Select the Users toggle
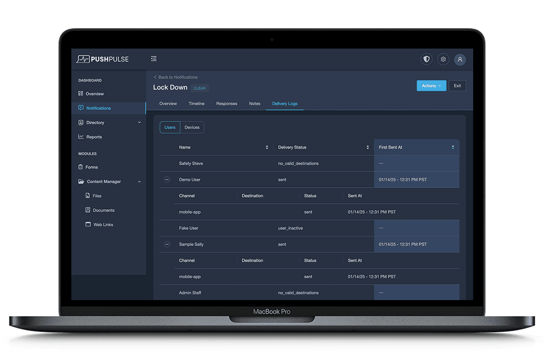 [170, 127]
